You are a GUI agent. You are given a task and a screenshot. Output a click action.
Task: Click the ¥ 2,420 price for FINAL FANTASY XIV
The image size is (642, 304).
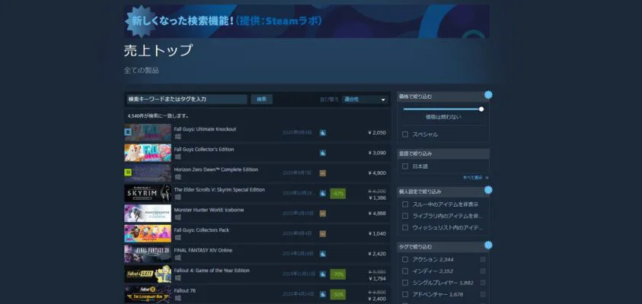(x=377, y=254)
